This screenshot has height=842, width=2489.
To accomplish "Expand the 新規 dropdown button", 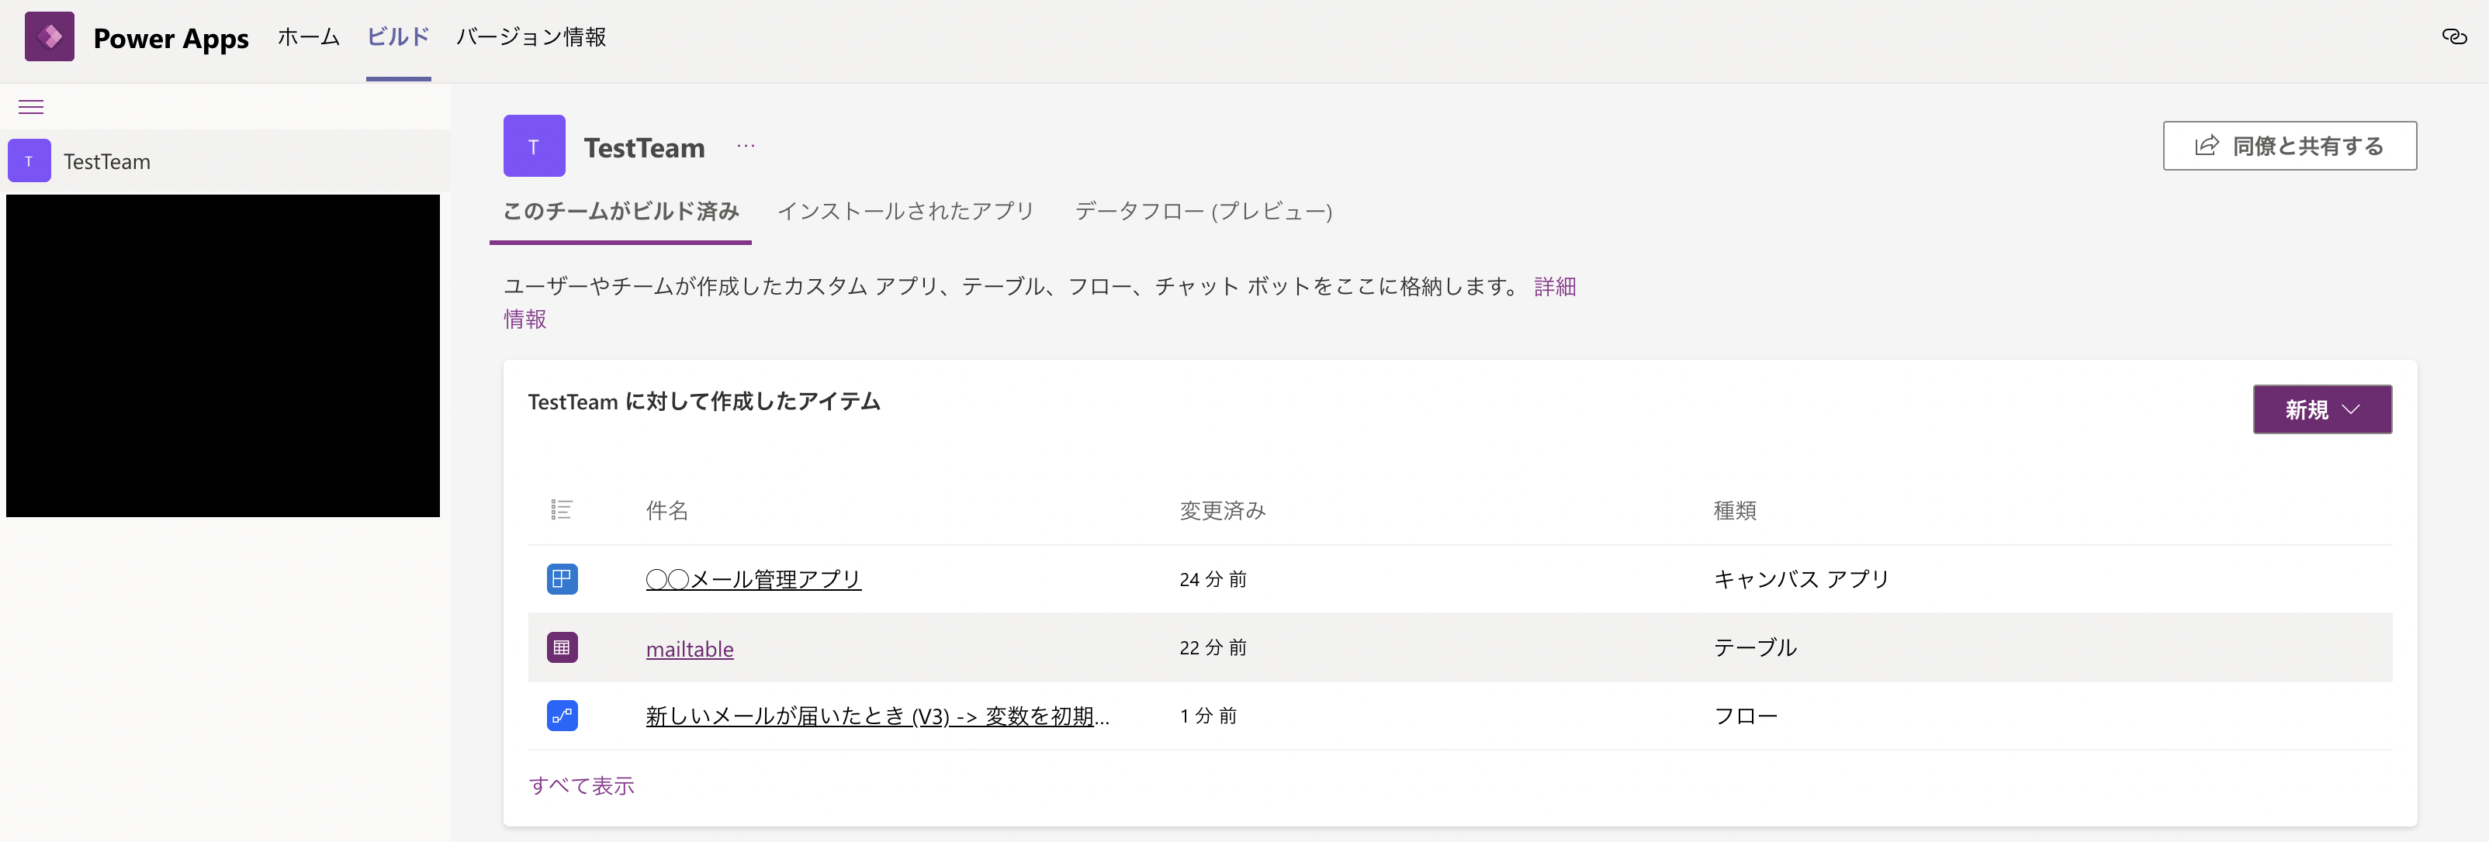I will (x=2321, y=409).
